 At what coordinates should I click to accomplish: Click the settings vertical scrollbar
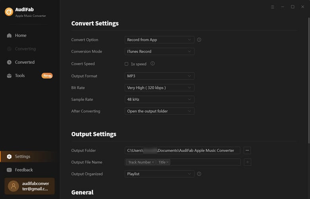click(x=309, y=80)
